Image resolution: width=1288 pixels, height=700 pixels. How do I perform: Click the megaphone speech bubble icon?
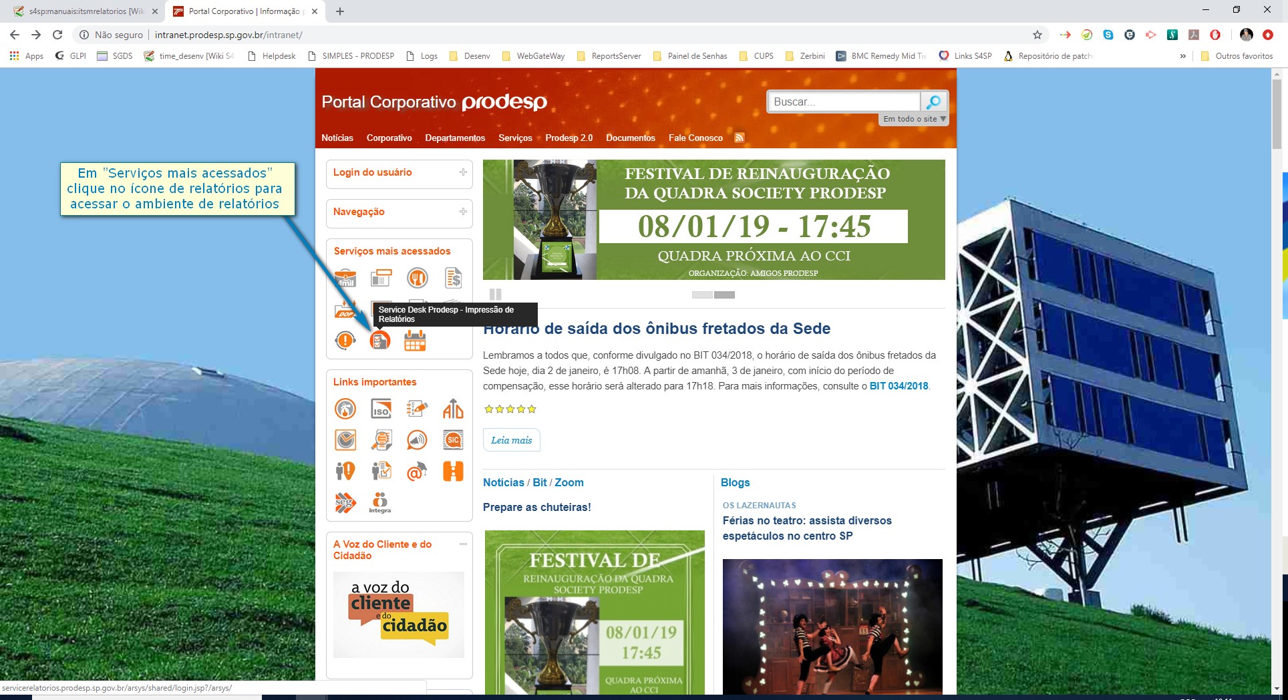pos(417,440)
